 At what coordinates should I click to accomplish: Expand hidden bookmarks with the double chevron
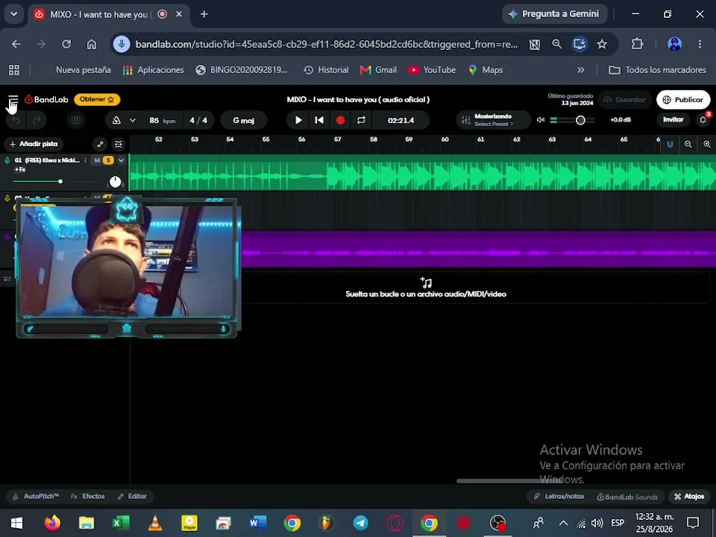coord(580,70)
